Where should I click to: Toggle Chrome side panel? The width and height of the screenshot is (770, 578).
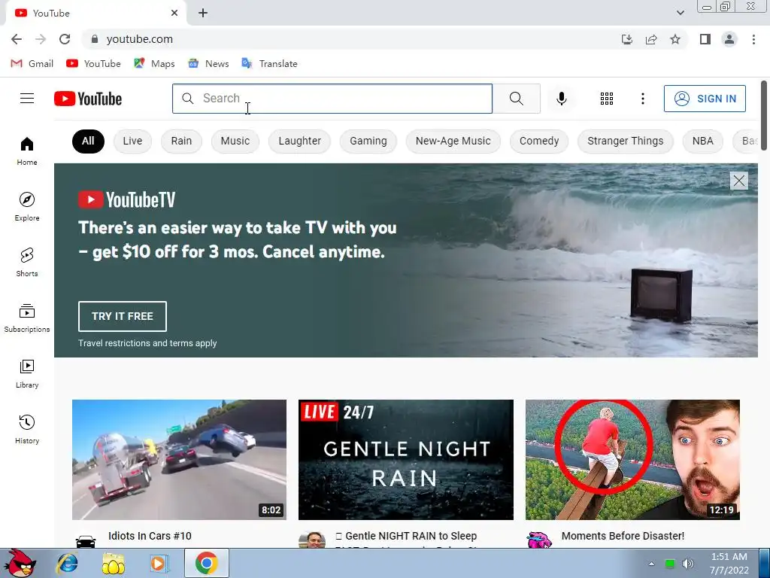[x=705, y=39]
